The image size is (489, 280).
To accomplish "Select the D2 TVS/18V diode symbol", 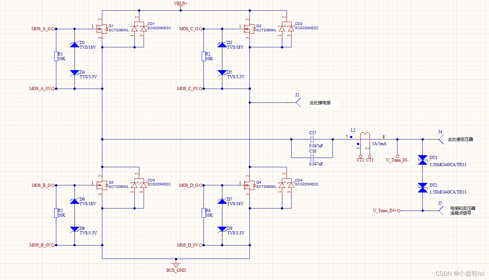I will pos(74,44).
